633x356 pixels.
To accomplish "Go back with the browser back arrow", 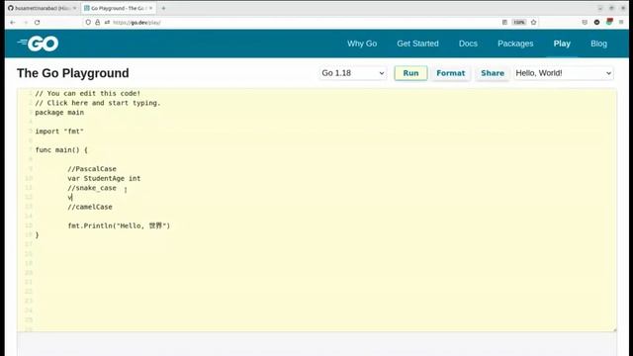I will pos(13,23).
